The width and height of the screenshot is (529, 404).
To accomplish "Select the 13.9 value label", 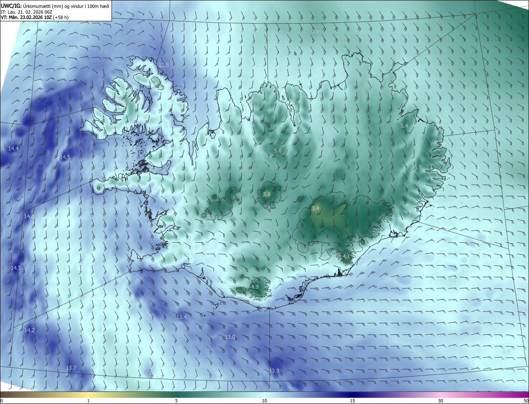I will coord(274,371).
